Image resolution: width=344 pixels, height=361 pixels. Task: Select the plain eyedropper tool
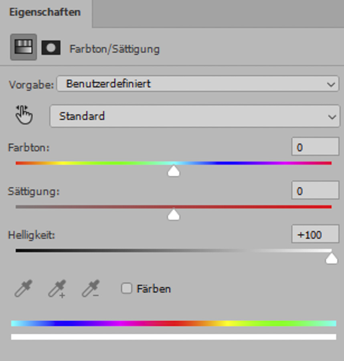pos(23,289)
